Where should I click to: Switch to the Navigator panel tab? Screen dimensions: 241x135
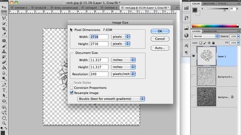(210, 31)
